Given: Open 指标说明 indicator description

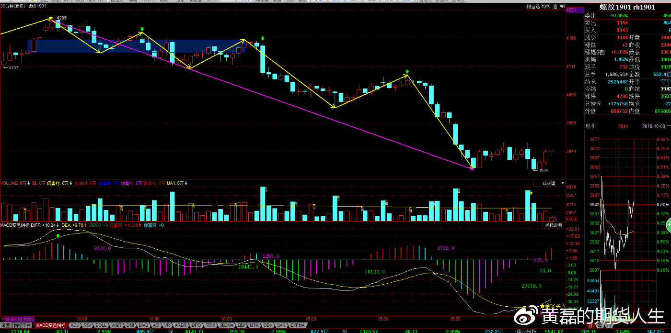Looking at the screenshot, I should [554, 225].
